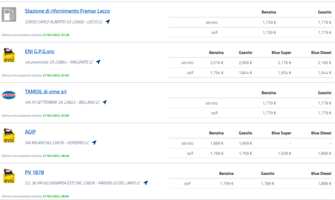
Task: Click the ENI logo beside PV 1878
Action: [9, 176]
